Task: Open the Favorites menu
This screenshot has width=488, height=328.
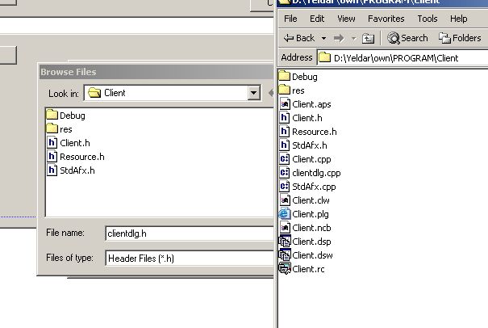Action: click(386, 19)
